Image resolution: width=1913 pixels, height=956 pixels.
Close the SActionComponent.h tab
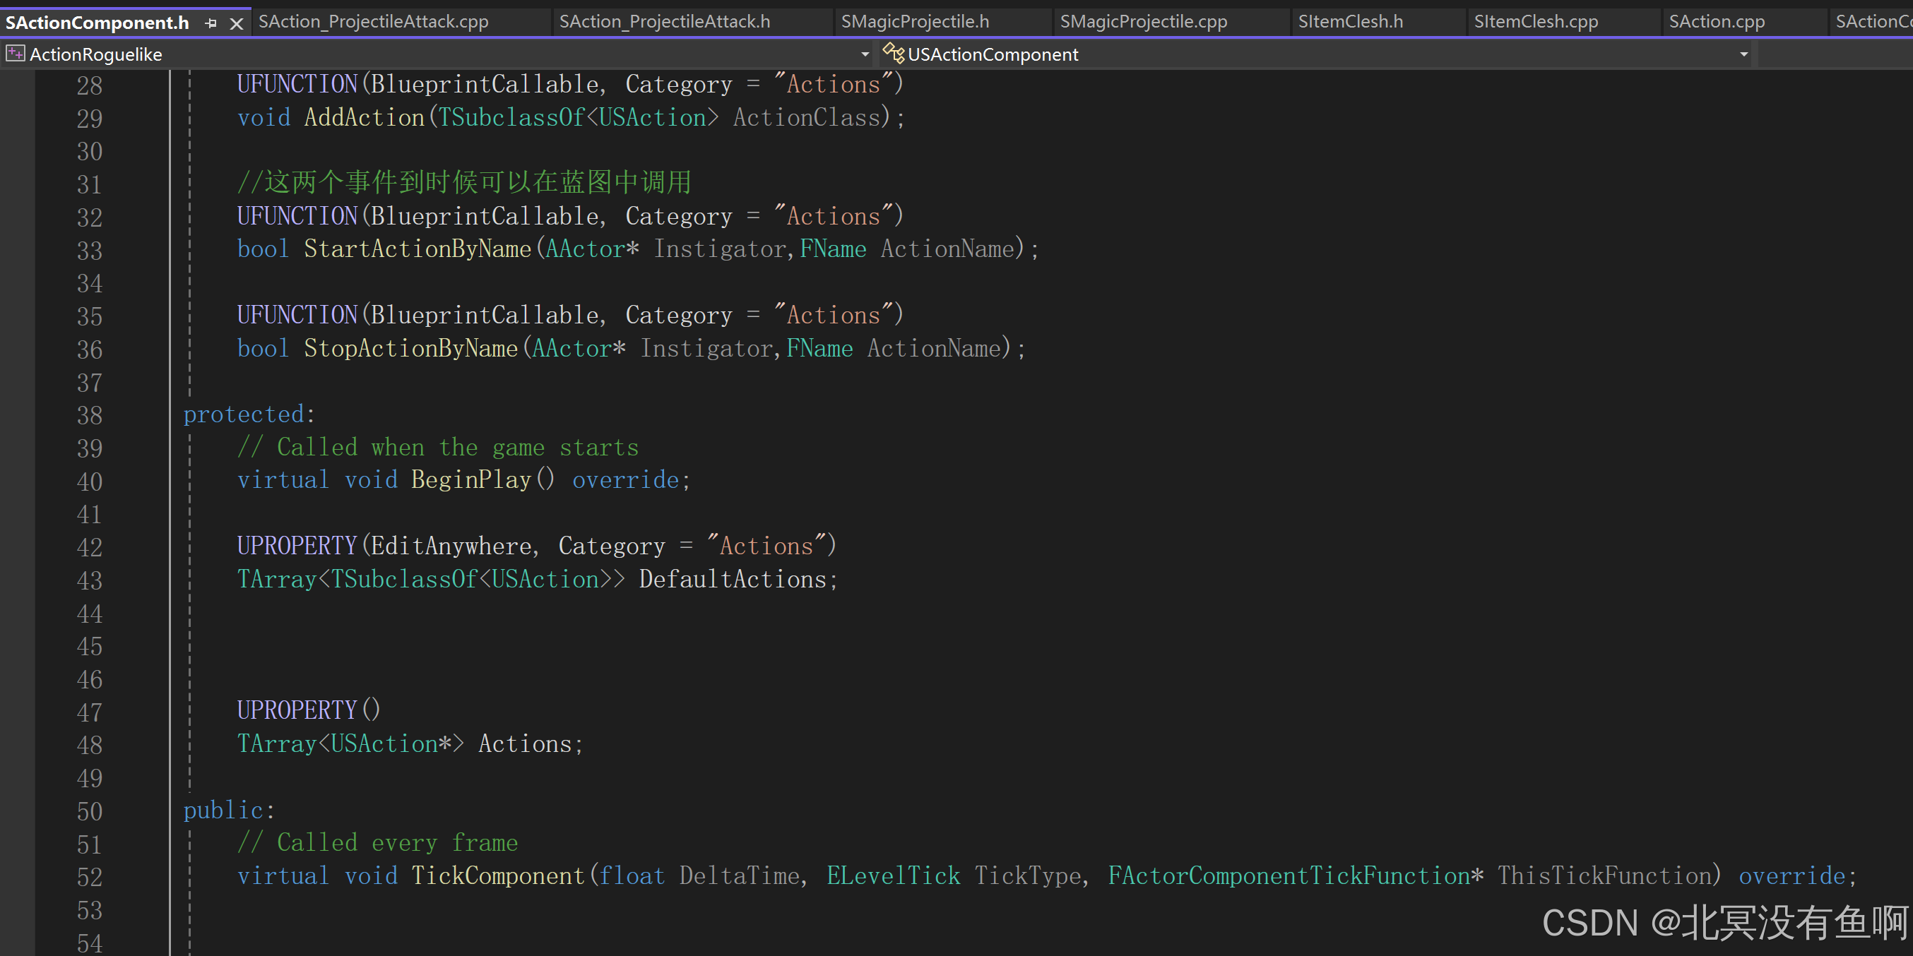click(237, 24)
